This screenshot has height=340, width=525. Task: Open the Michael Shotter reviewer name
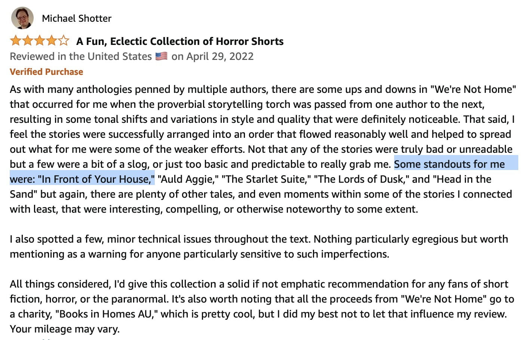click(x=77, y=18)
